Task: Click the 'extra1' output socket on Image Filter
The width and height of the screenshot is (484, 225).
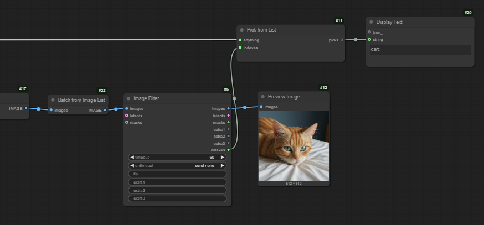Action: click(x=228, y=129)
